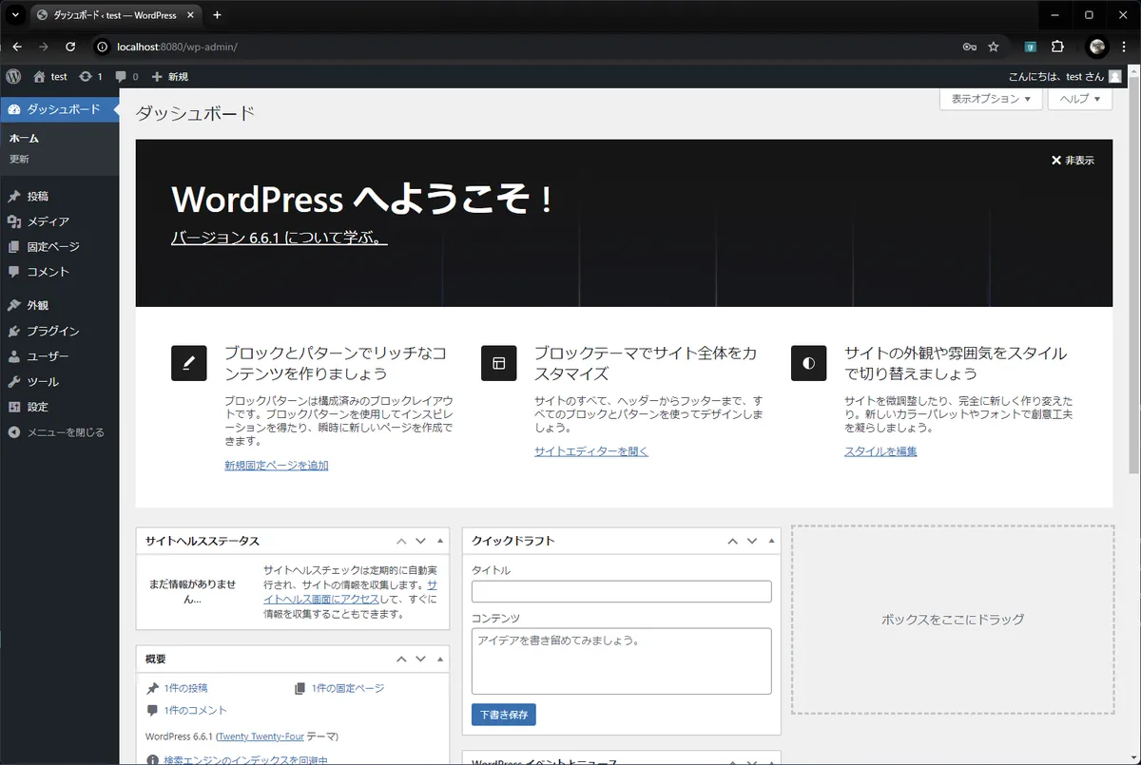The width and height of the screenshot is (1141, 765).
Task: Reload the page
Action: pyautogui.click(x=70, y=47)
